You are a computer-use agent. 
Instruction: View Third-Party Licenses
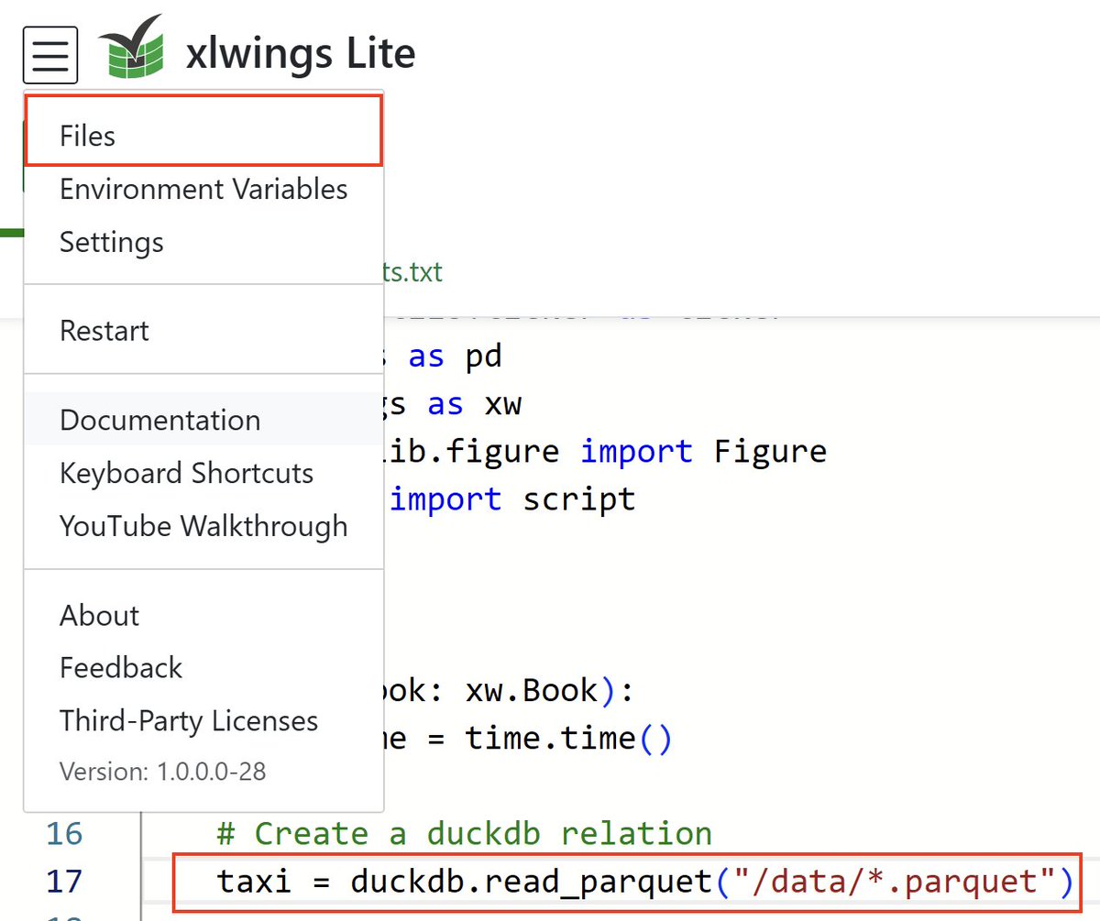point(188,721)
